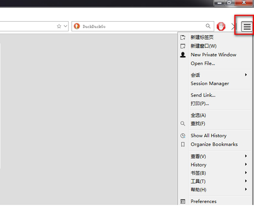Click the bookmark star icon

pos(59,26)
